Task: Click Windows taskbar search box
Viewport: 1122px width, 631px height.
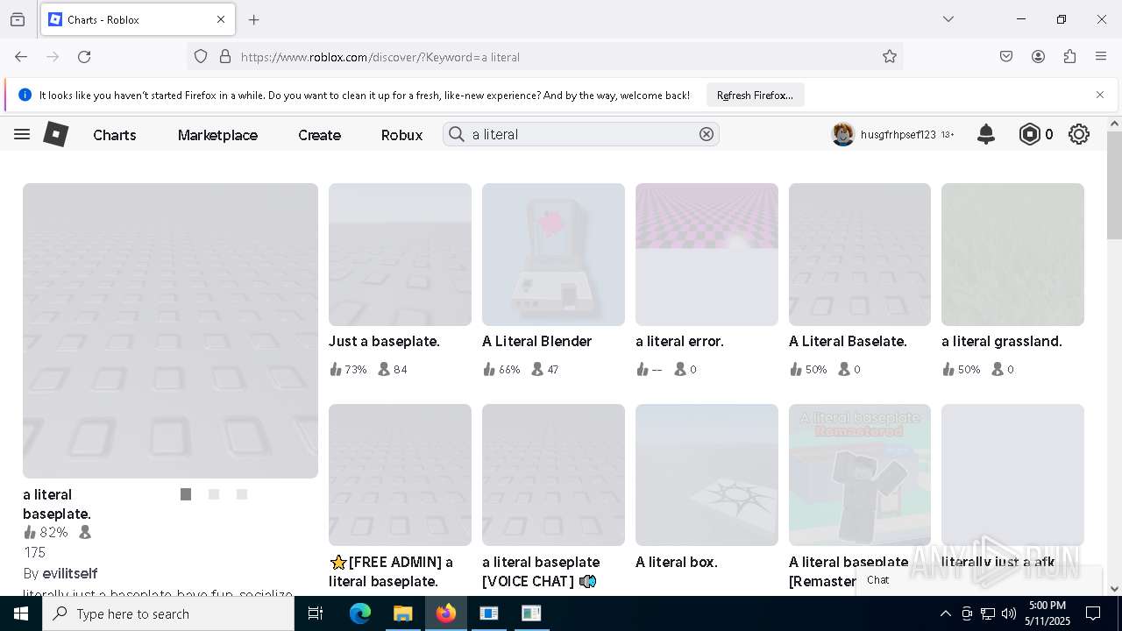Action: [168, 613]
